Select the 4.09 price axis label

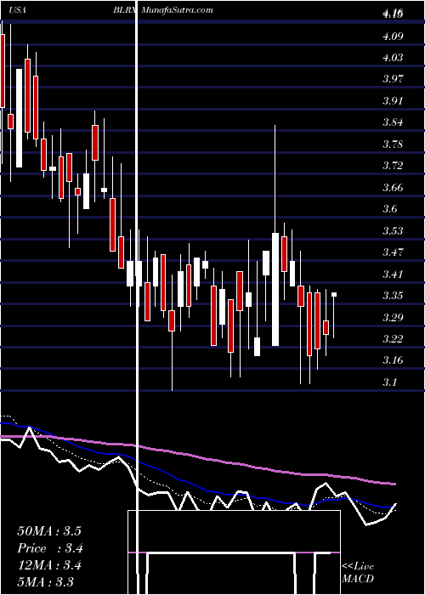[x=393, y=37]
